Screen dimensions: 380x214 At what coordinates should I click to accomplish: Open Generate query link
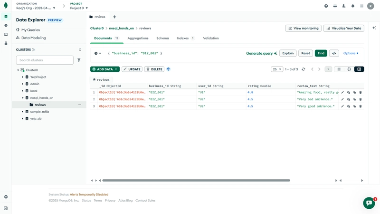[x=262, y=53]
